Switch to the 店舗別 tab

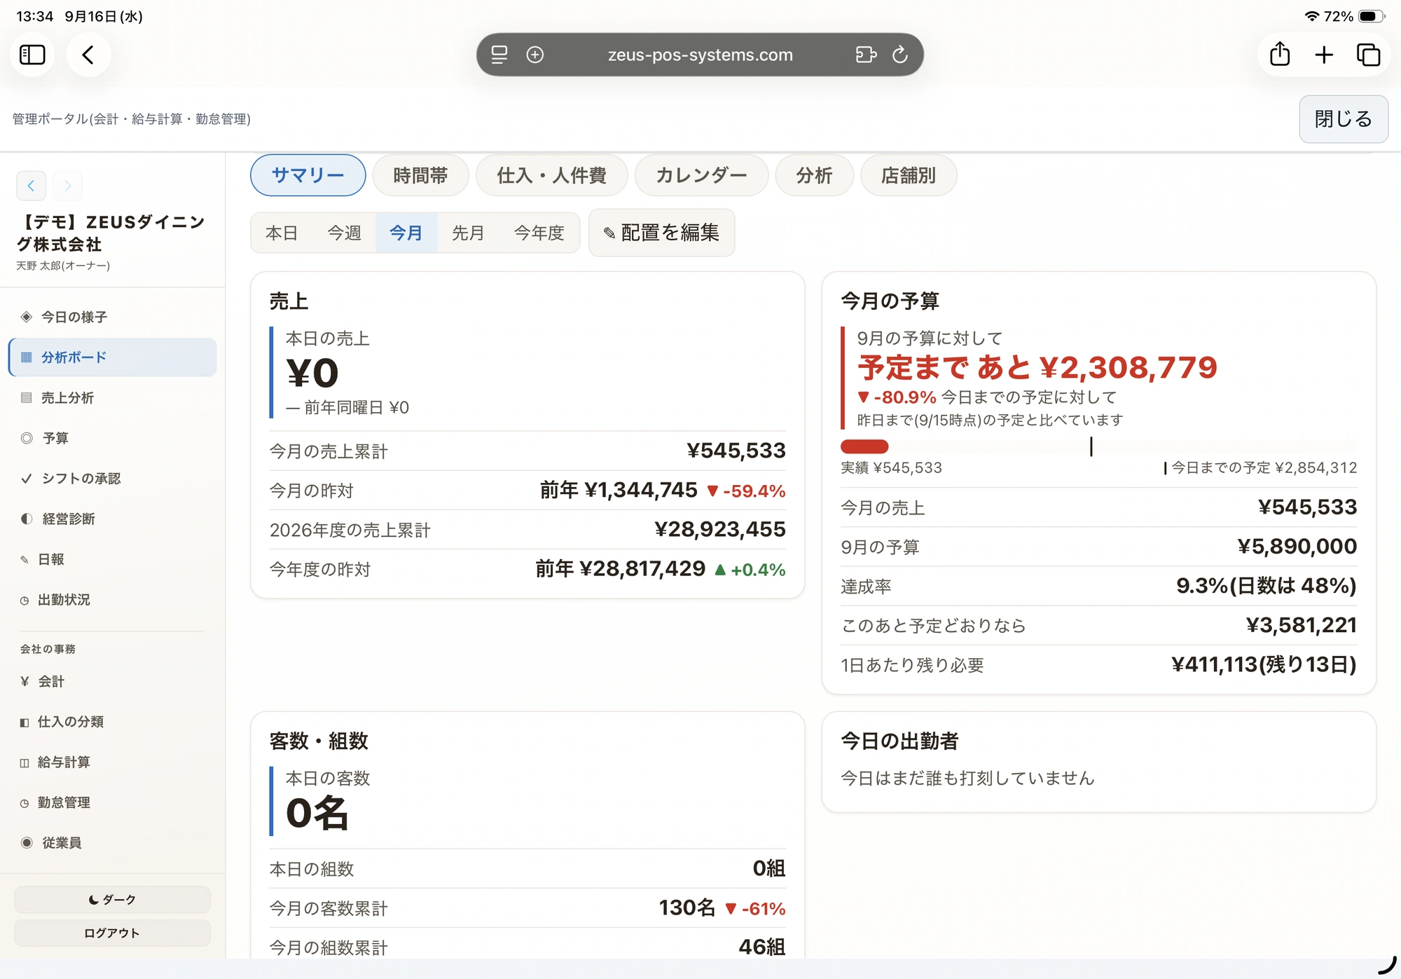coord(908,175)
